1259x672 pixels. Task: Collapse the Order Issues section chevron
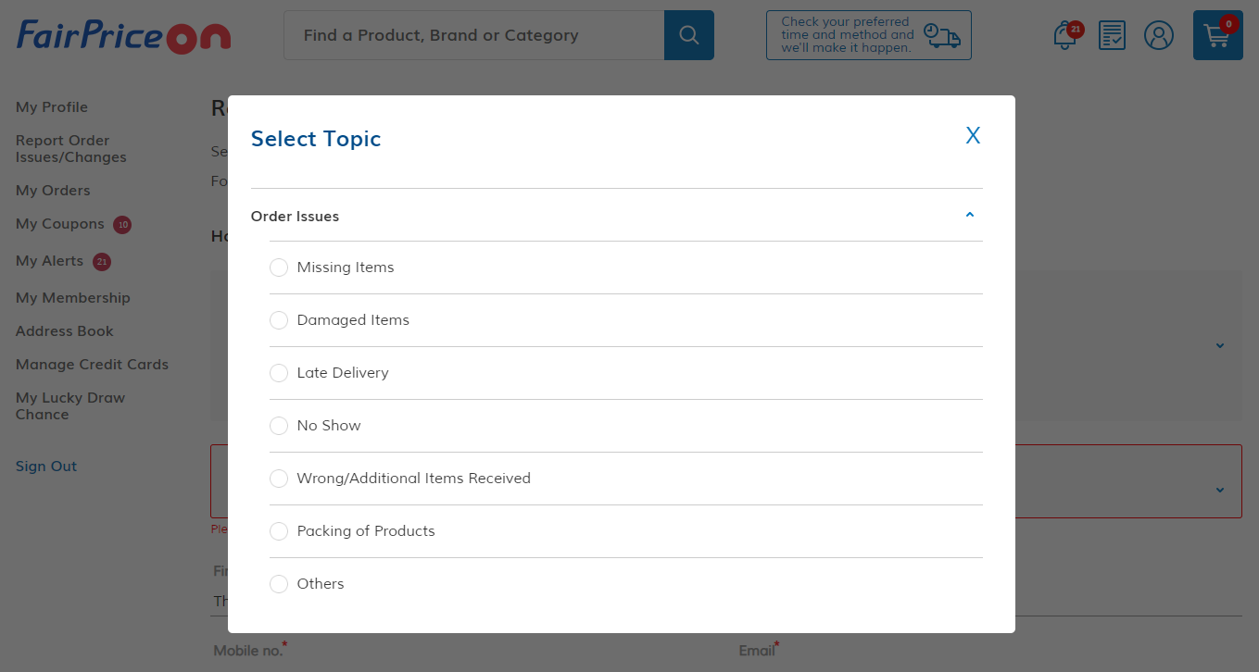pyautogui.click(x=970, y=215)
